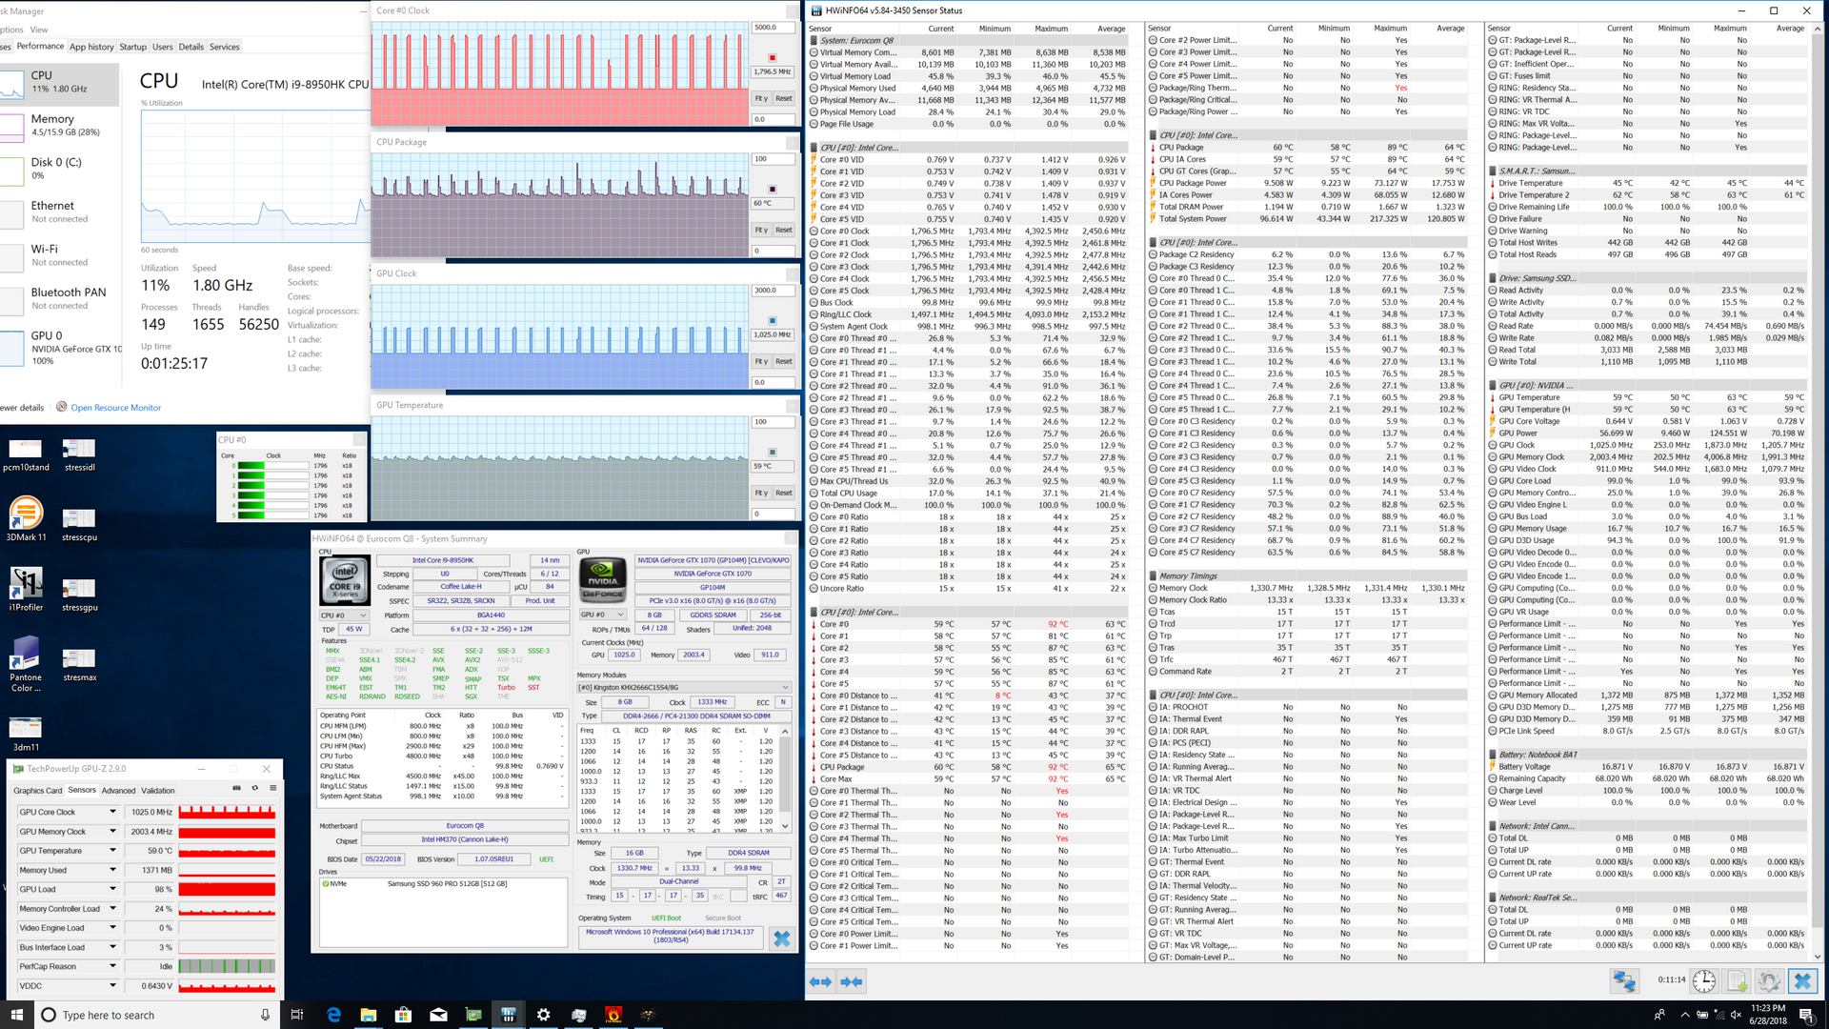
Task: Switch to App history tab in Task Manager
Action: pyautogui.click(x=91, y=47)
